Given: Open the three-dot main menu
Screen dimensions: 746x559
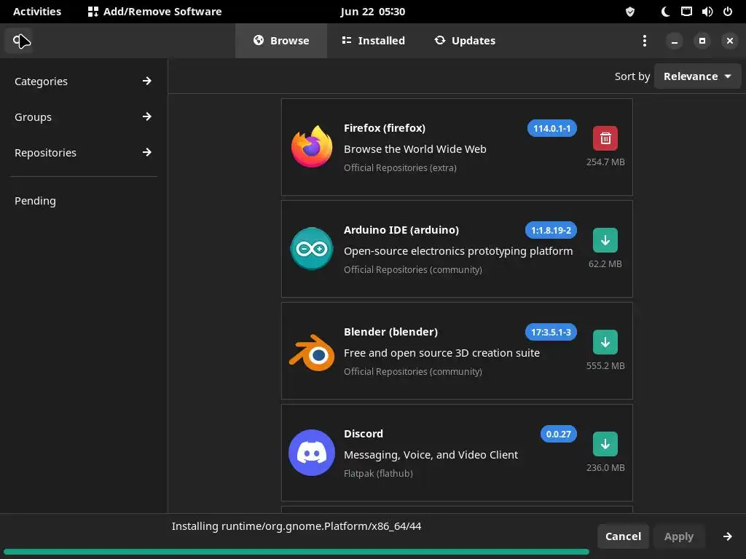Looking at the screenshot, I should click(x=644, y=41).
